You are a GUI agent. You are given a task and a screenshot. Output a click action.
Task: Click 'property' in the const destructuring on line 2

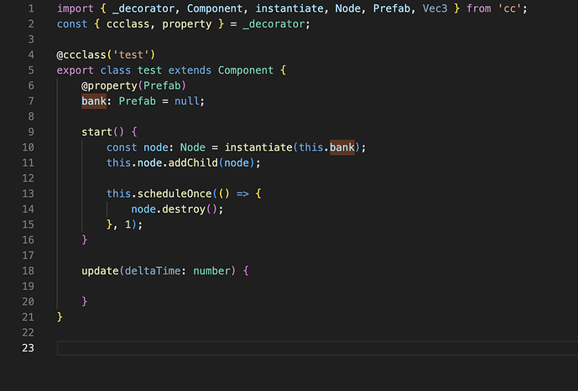[x=187, y=24]
